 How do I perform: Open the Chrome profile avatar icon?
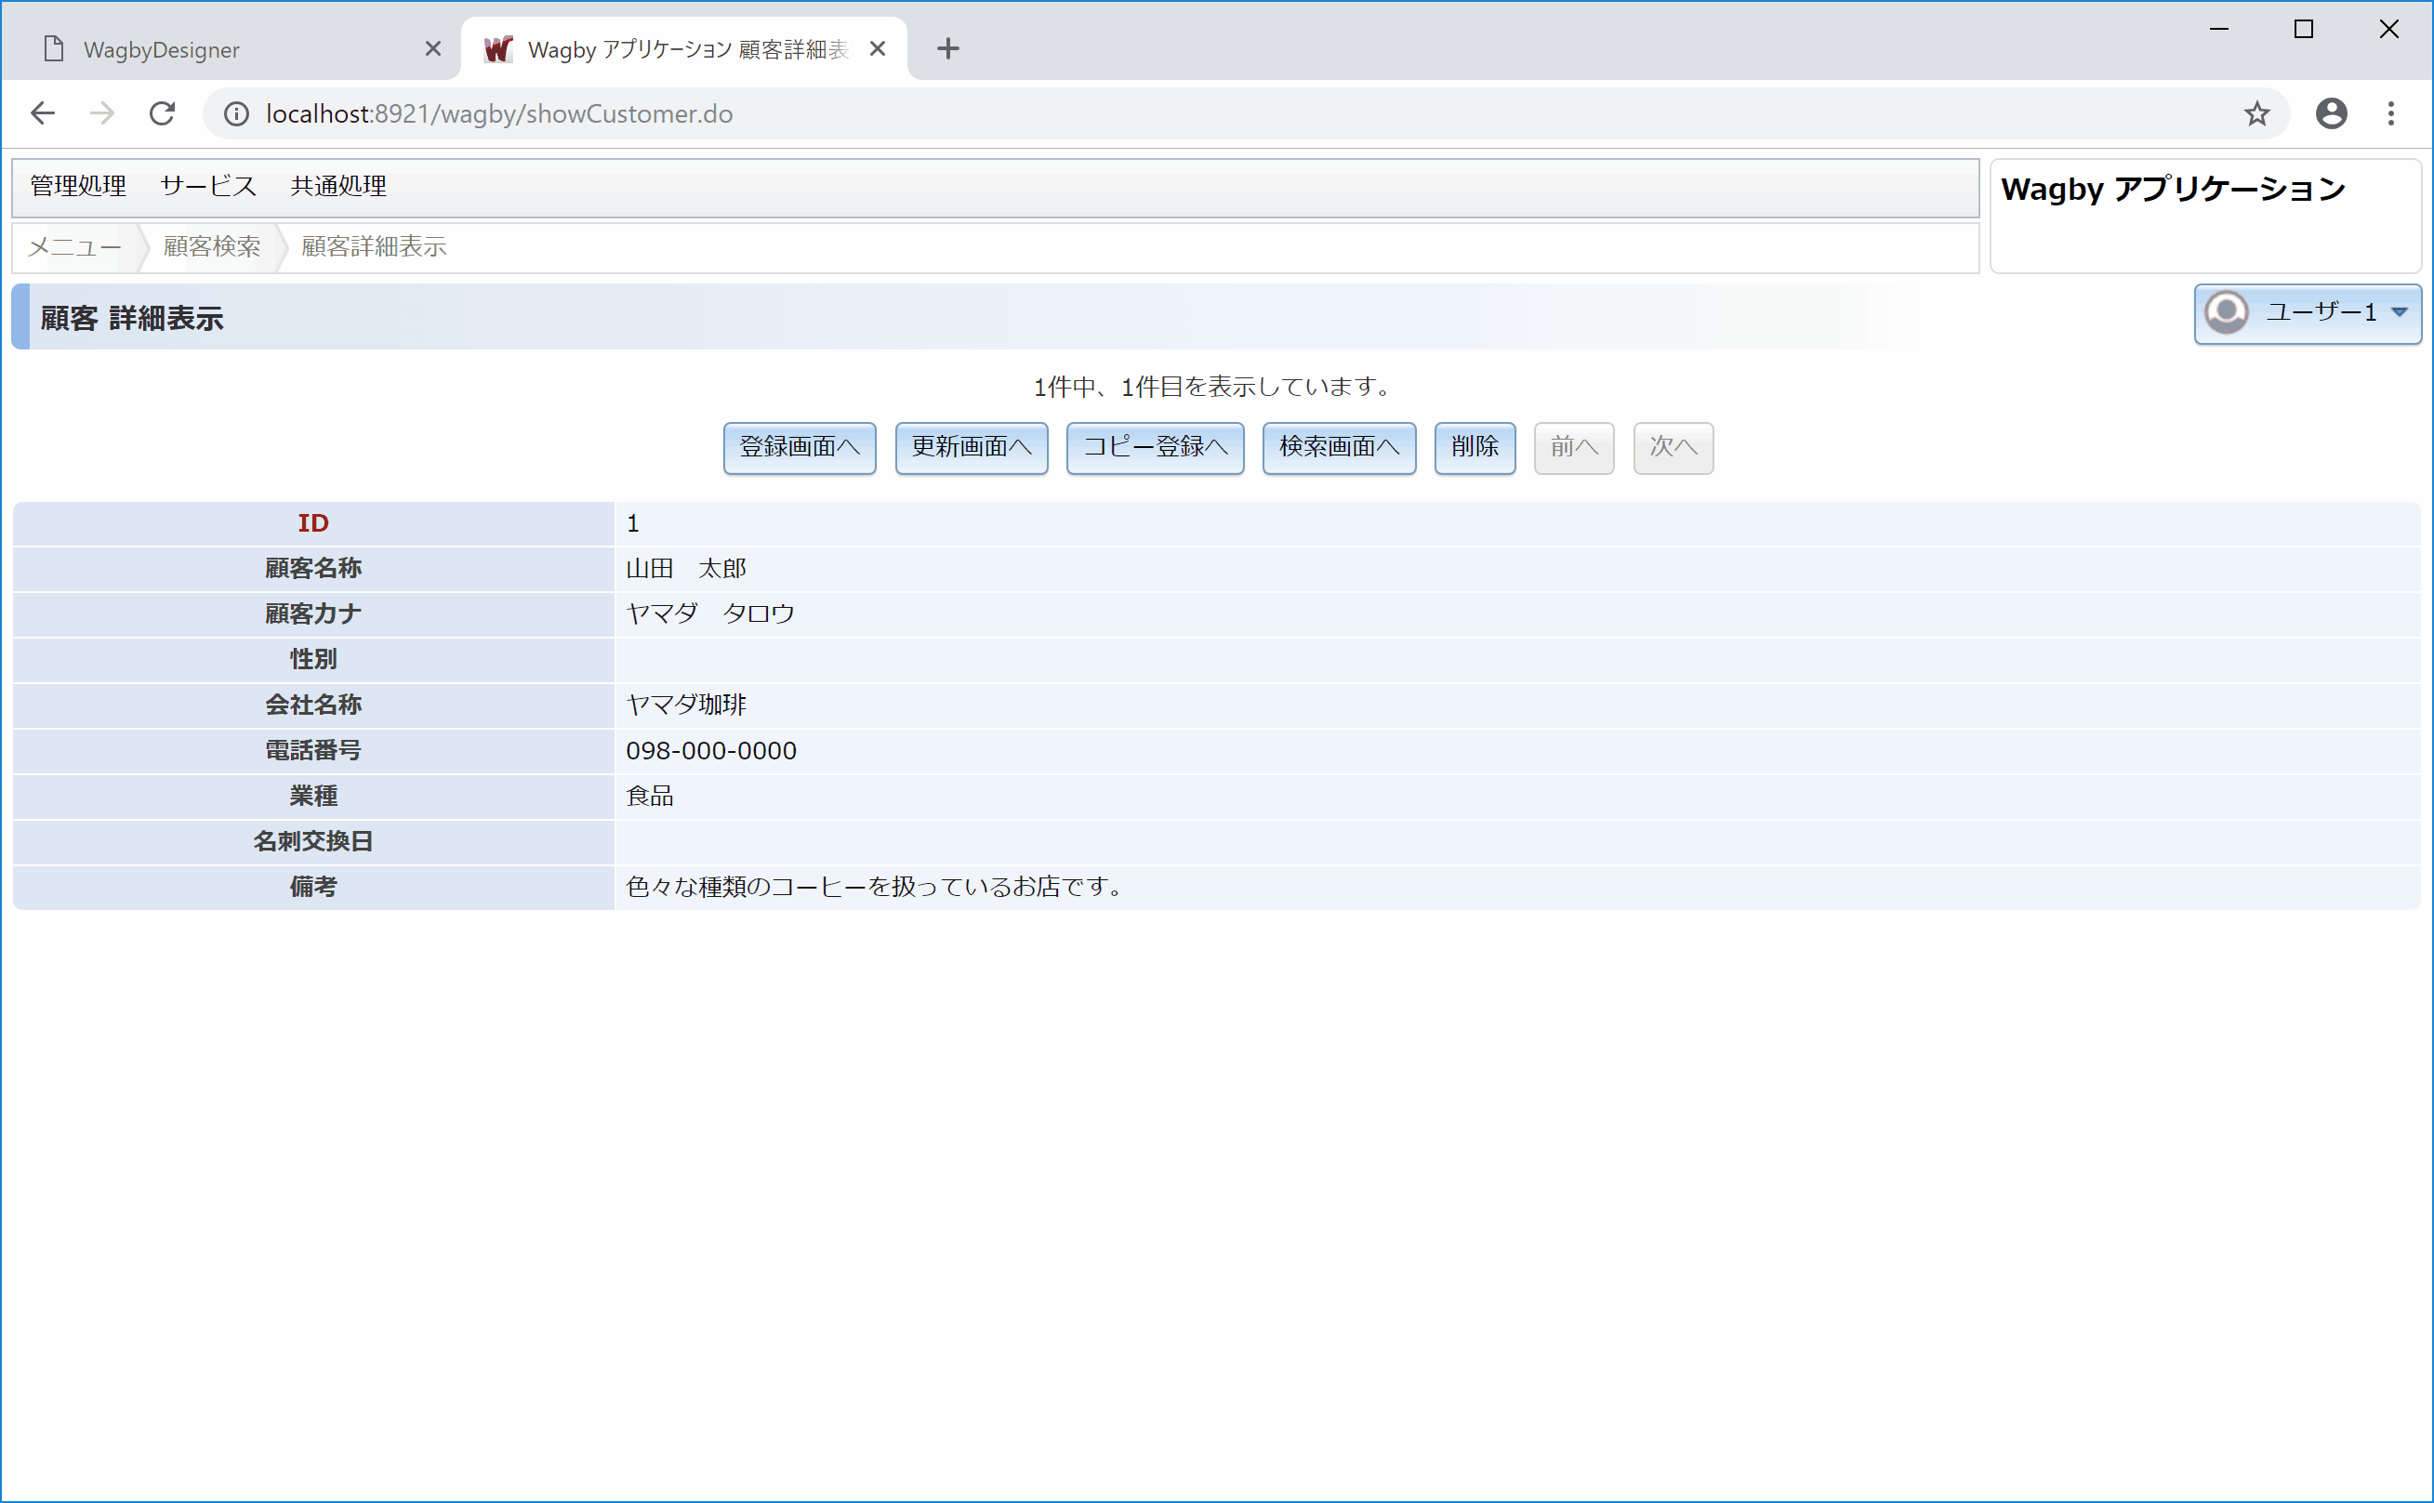click(x=2332, y=113)
